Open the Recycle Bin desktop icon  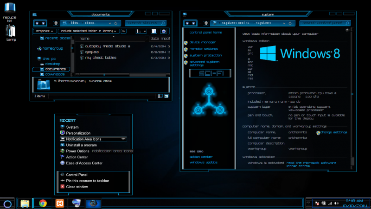tap(10, 12)
